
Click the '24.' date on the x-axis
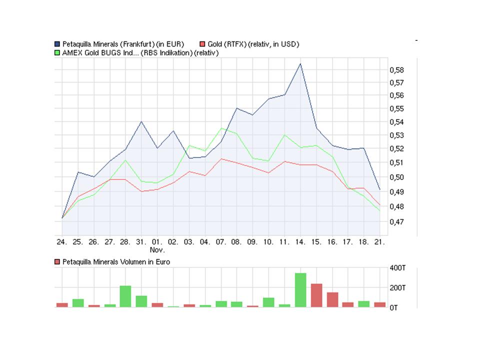[x=61, y=241]
